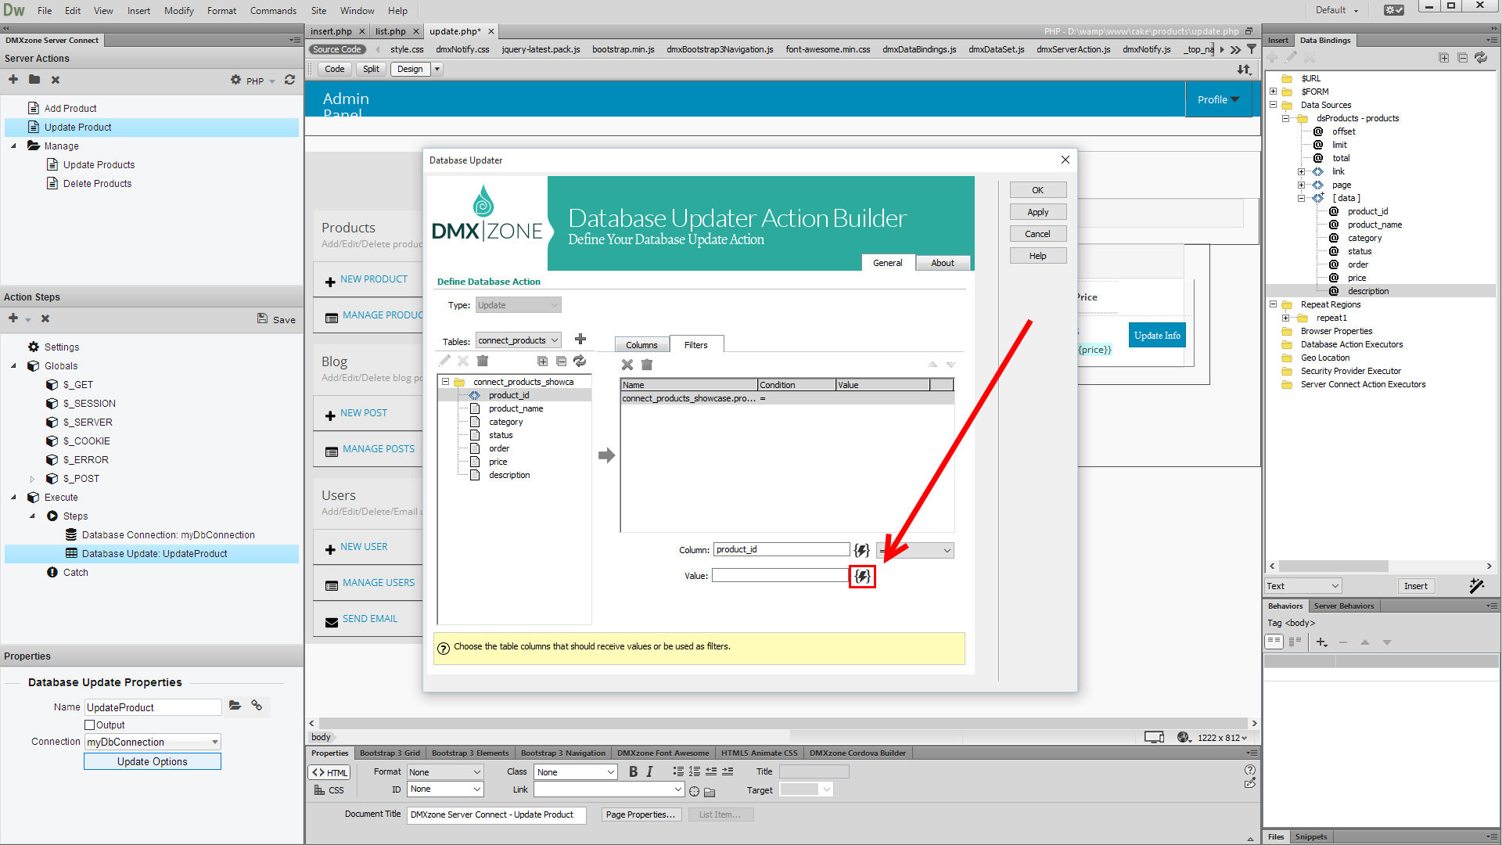The width and height of the screenshot is (1502, 845).
Task: Delete server action with X icon
Action: [x=56, y=80]
